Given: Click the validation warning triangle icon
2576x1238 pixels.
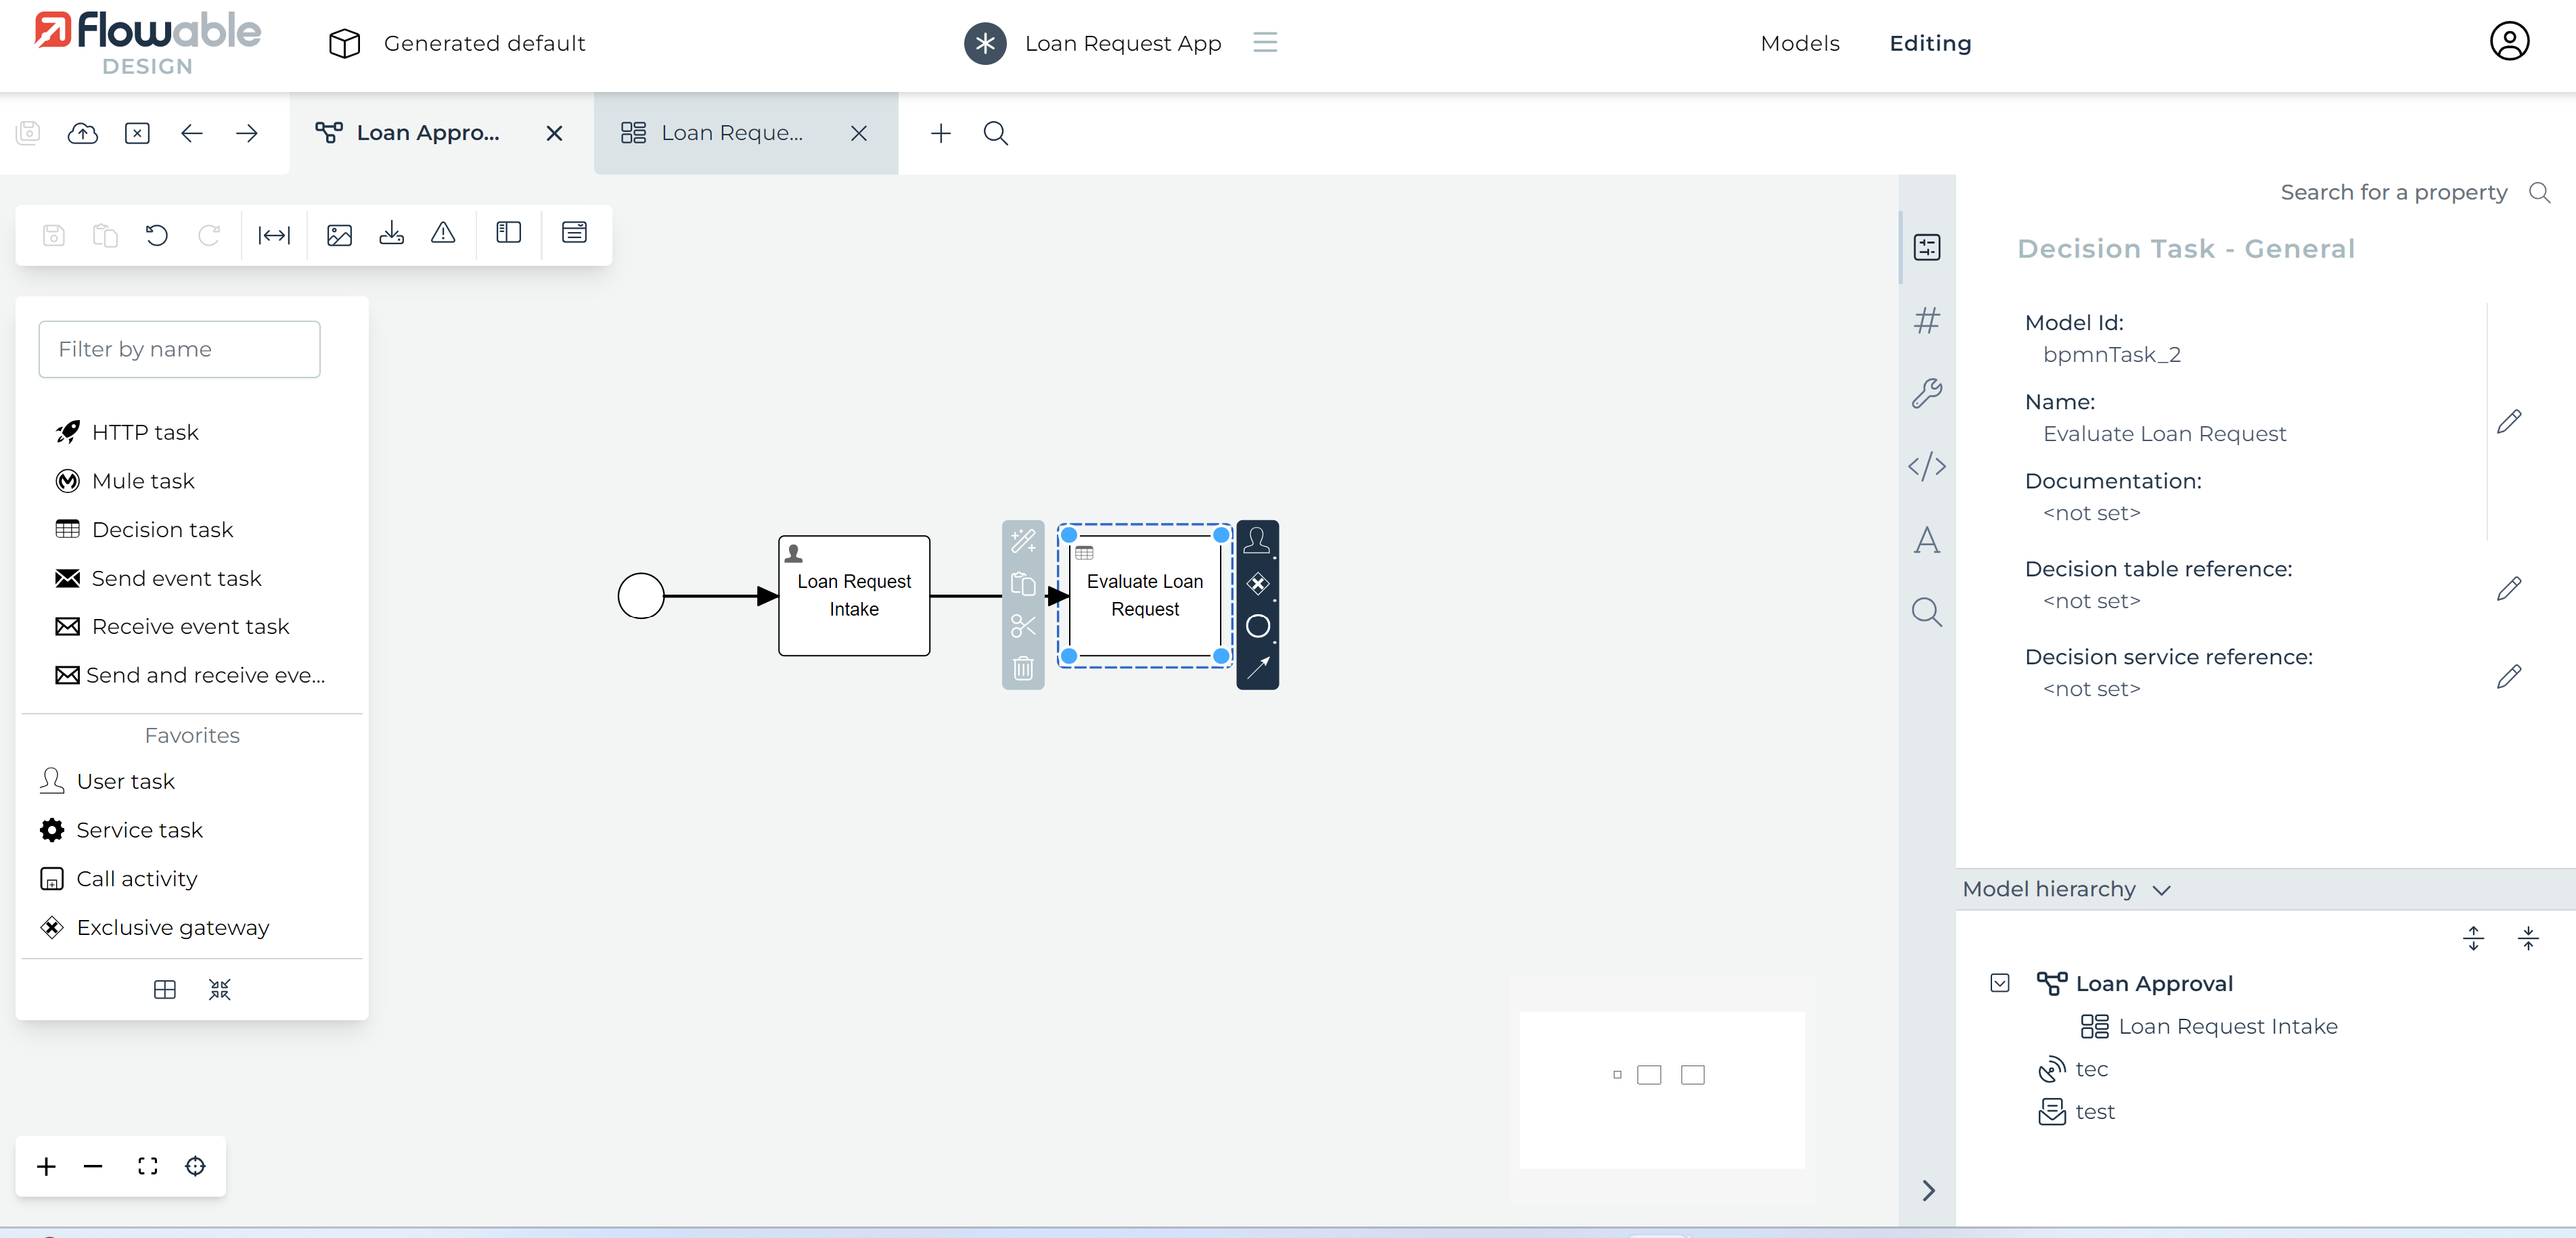Looking at the screenshot, I should [x=443, y=234].
